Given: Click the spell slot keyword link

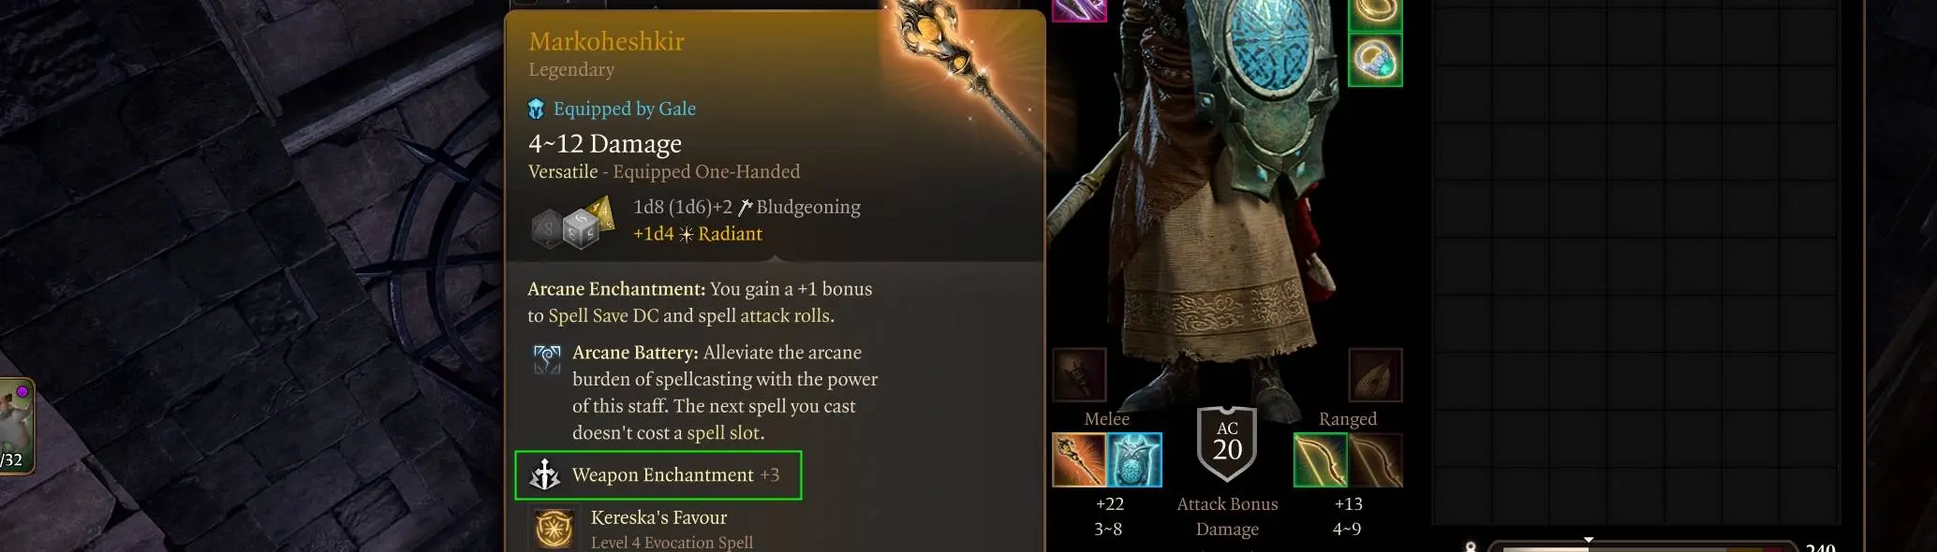Looking at the screenshot, I should 725,432.
